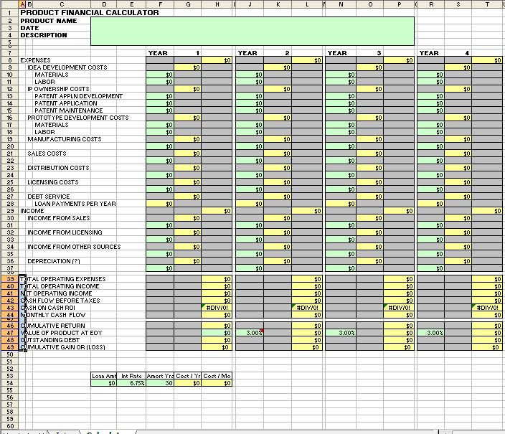Image resolution: width=505 pixels, height=434 pixels.
Task: Click the TOTAL OPERATING INCOME label
Action: pyautogui.click(x=60, y=286)
